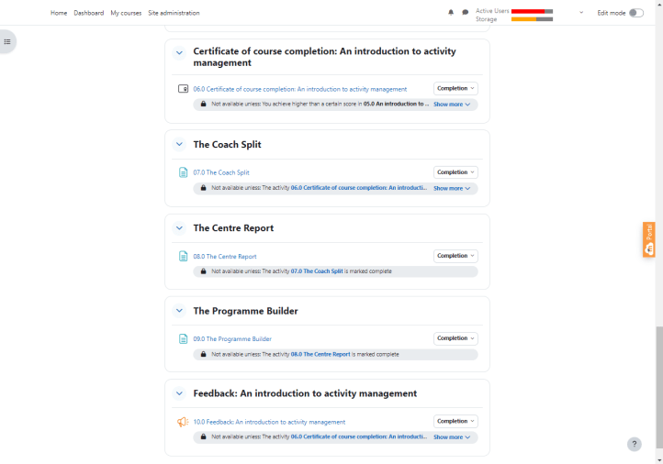The height and width of the screenshot is (464, 663).
Task: Click the orange side tab on right edge
Action: pyautogui.click(x=649, y=238)
